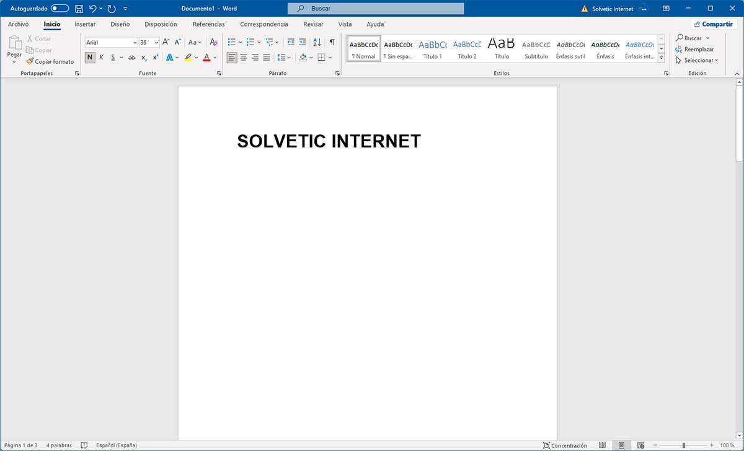Screen dimensions: 744x451
Task: Open the borders dropdown
Action: tap(330, 58)
